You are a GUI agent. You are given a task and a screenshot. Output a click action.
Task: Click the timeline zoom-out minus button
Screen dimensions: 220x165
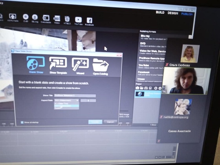pyautogui.click(x=160, y=158)
